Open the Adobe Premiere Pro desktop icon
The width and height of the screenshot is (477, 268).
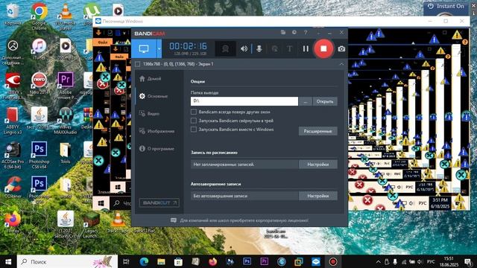point(66,85)
